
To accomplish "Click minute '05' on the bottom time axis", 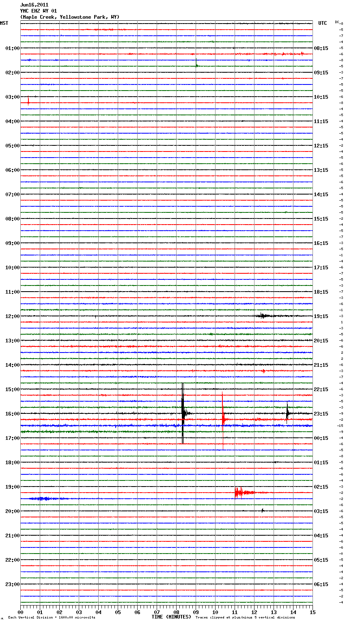I will point(118,612).
